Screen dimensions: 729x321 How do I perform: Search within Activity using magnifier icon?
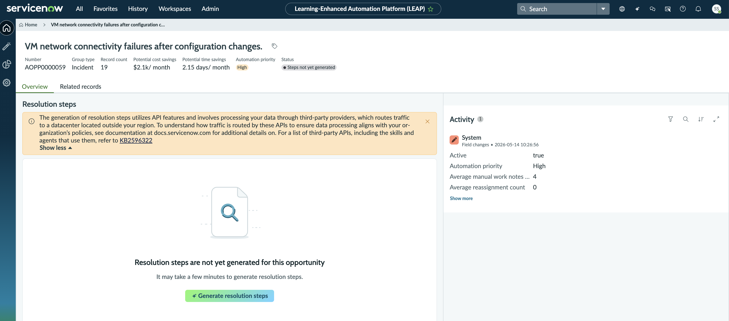[x=686, y=119]
